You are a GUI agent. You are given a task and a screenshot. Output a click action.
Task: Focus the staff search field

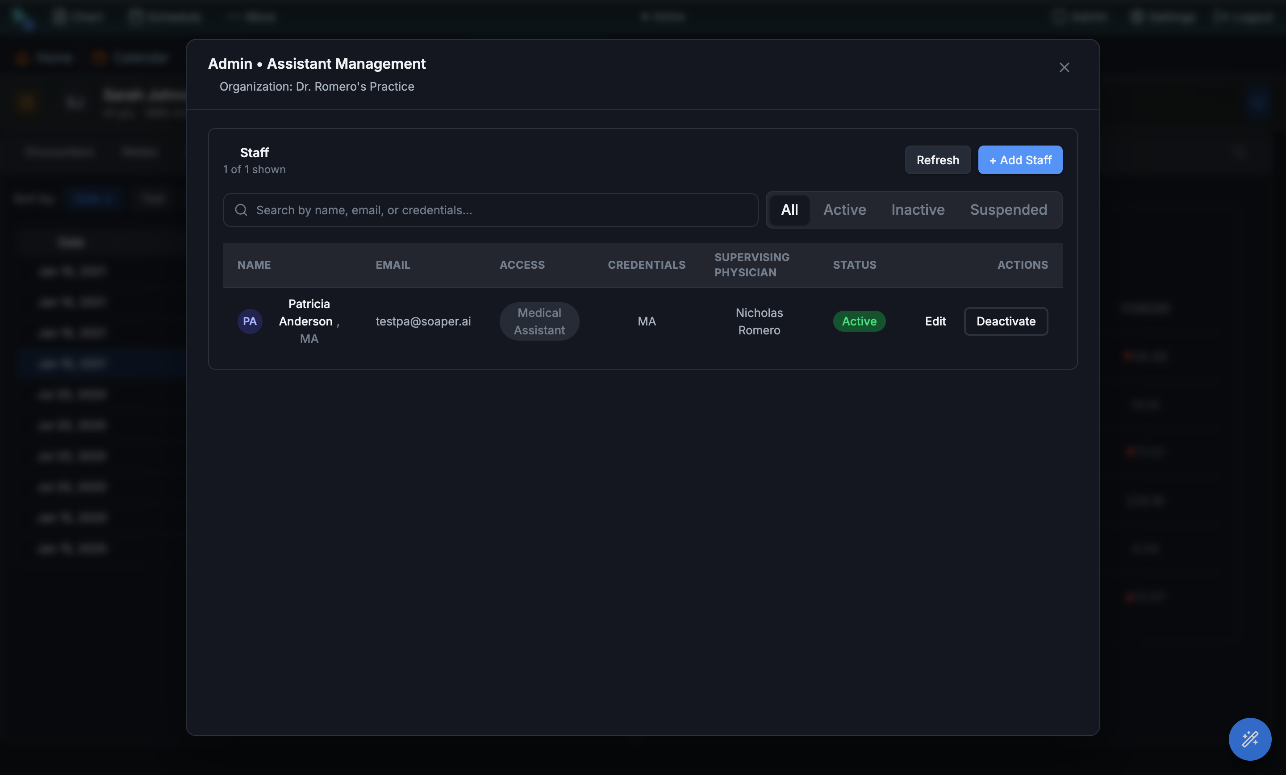(490, 210)
